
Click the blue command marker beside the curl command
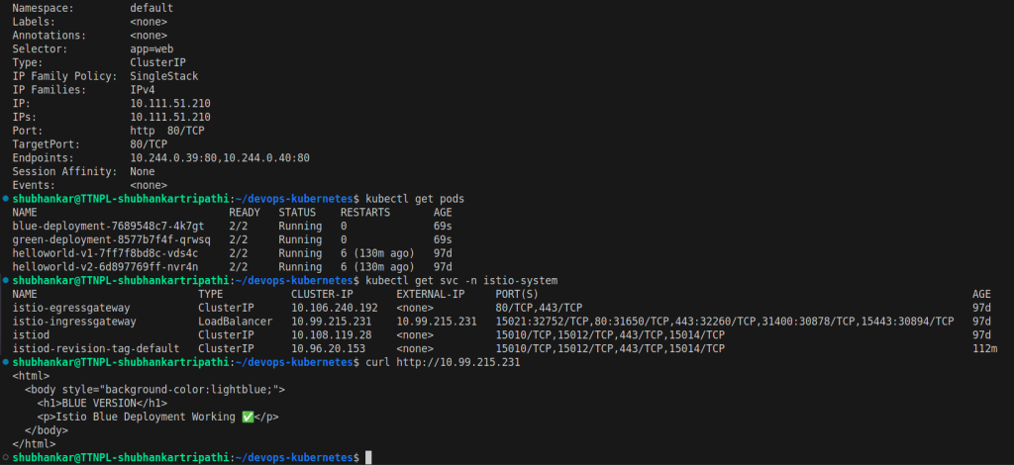coord(6,363)
